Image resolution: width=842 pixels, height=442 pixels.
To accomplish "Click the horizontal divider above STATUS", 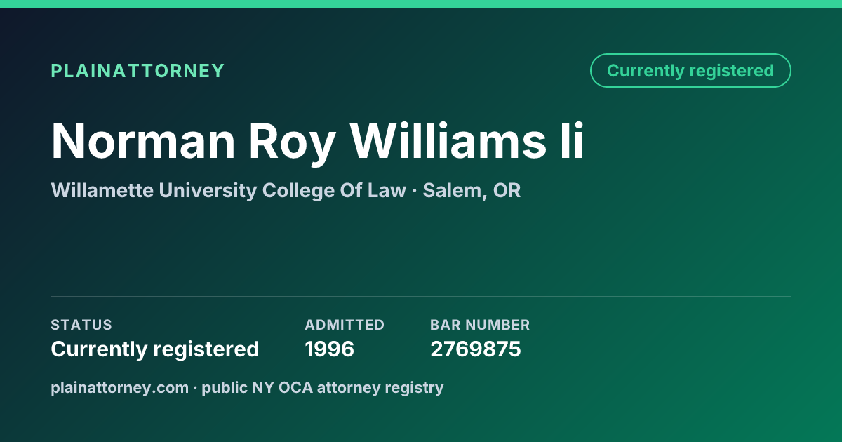I will pyautogui.click(x=421, y=296).
